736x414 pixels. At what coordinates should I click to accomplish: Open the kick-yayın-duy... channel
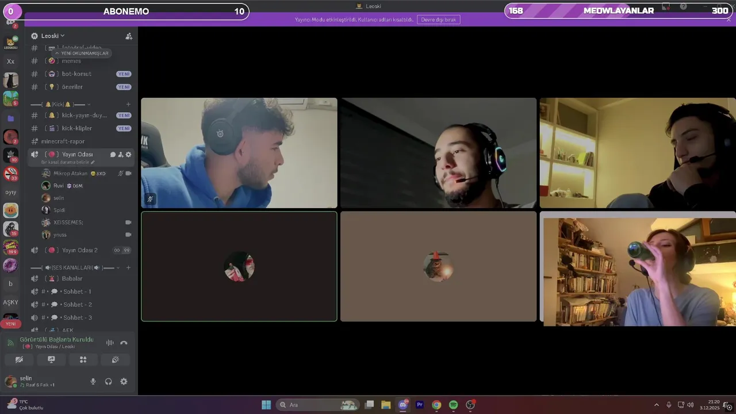pos(82,115)
